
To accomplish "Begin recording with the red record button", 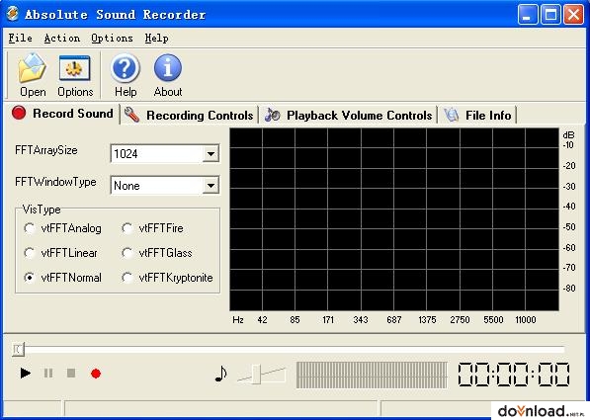I will click(96, 374).
